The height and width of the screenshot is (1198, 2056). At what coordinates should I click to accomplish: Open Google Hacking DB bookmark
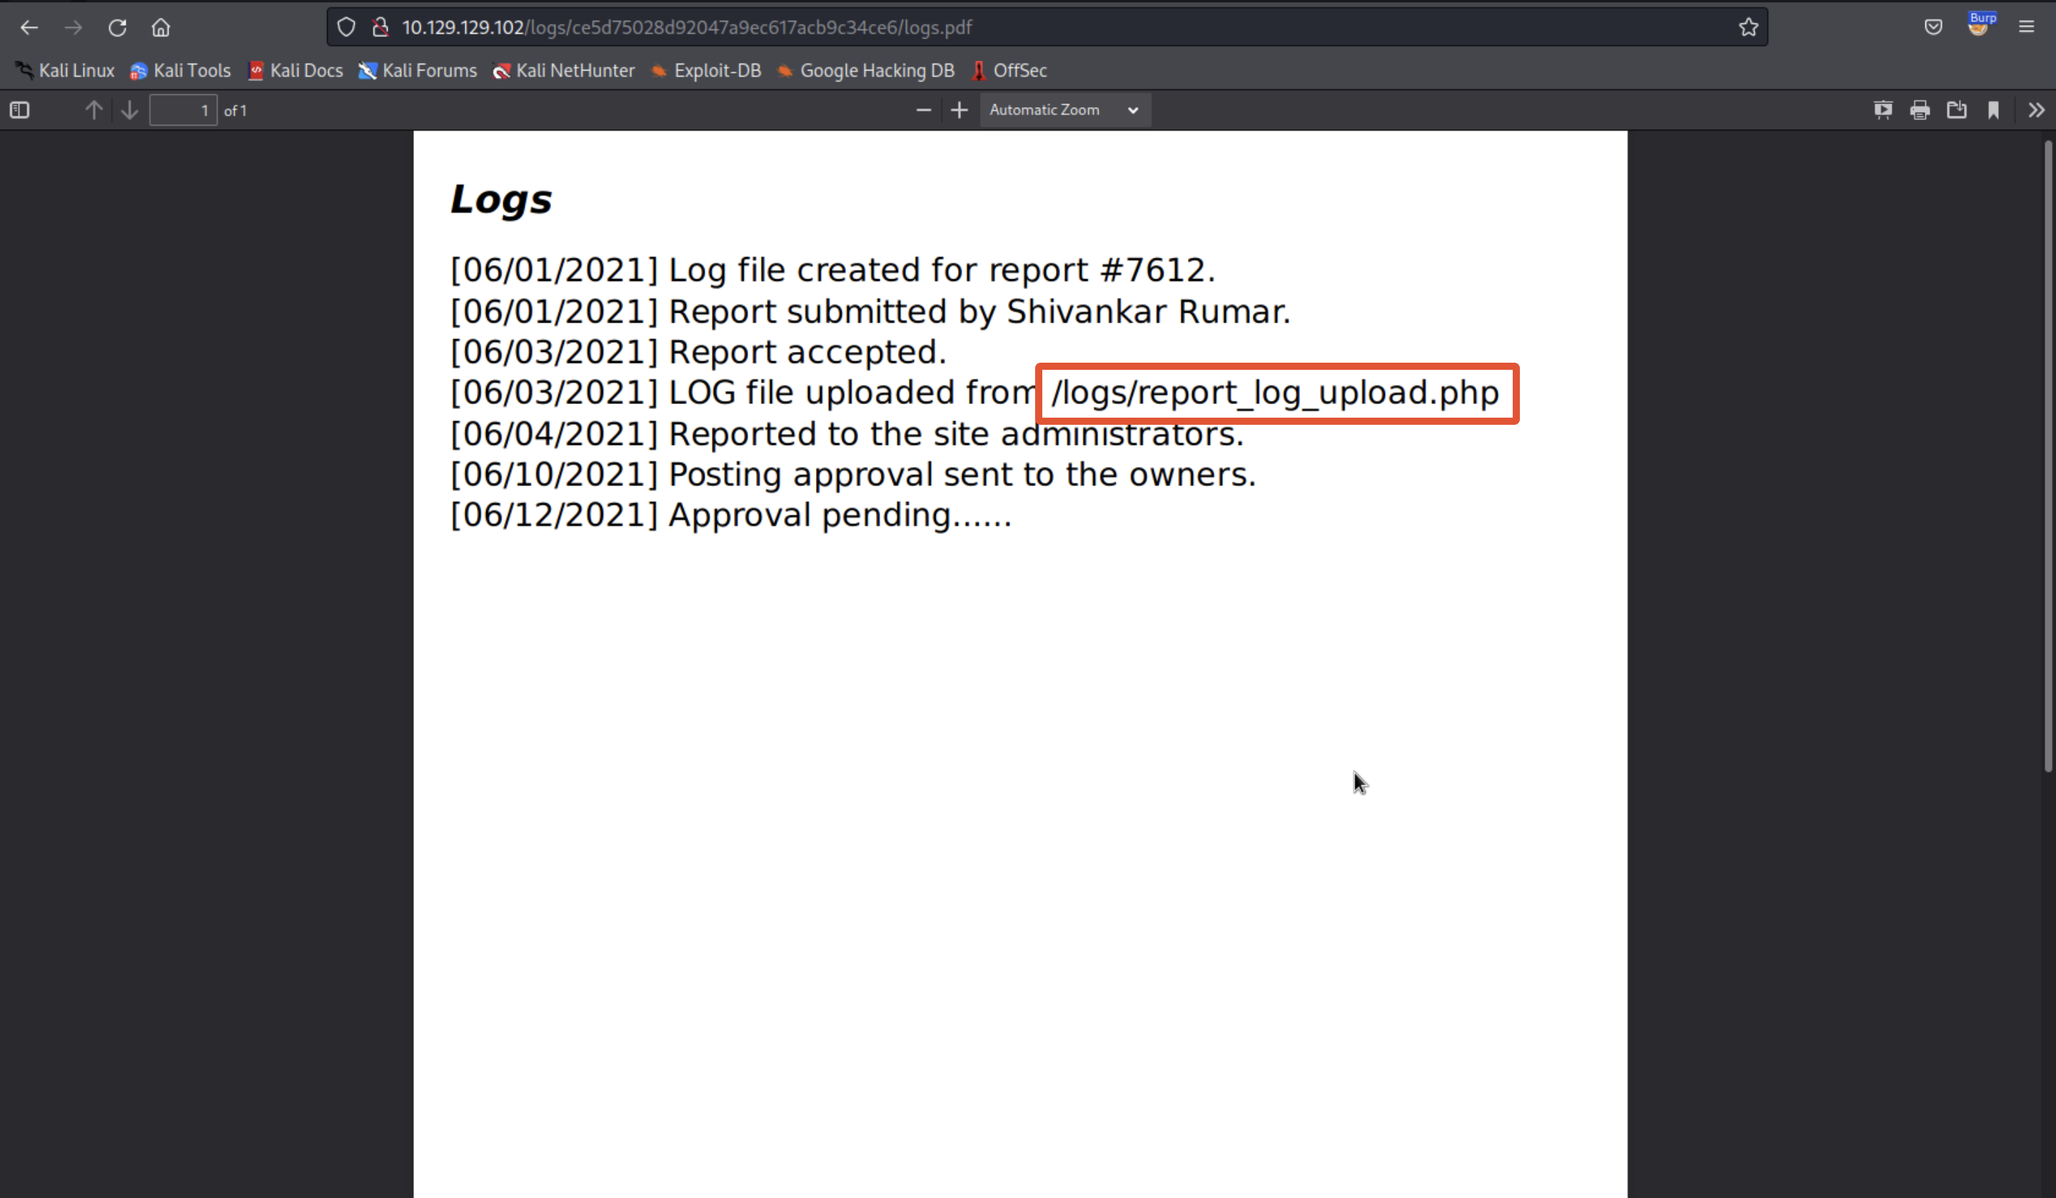pyautogui.click(x=866, y=71)
